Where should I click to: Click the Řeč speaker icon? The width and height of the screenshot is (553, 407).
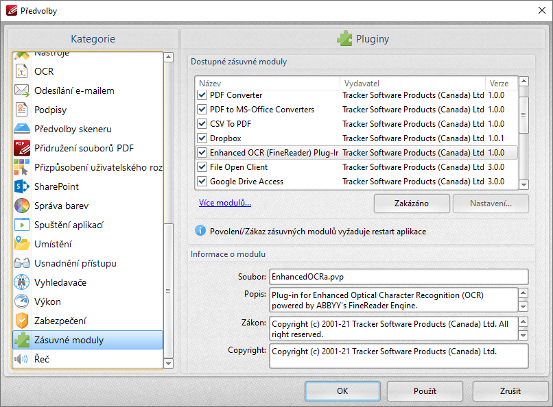[21, 359]
